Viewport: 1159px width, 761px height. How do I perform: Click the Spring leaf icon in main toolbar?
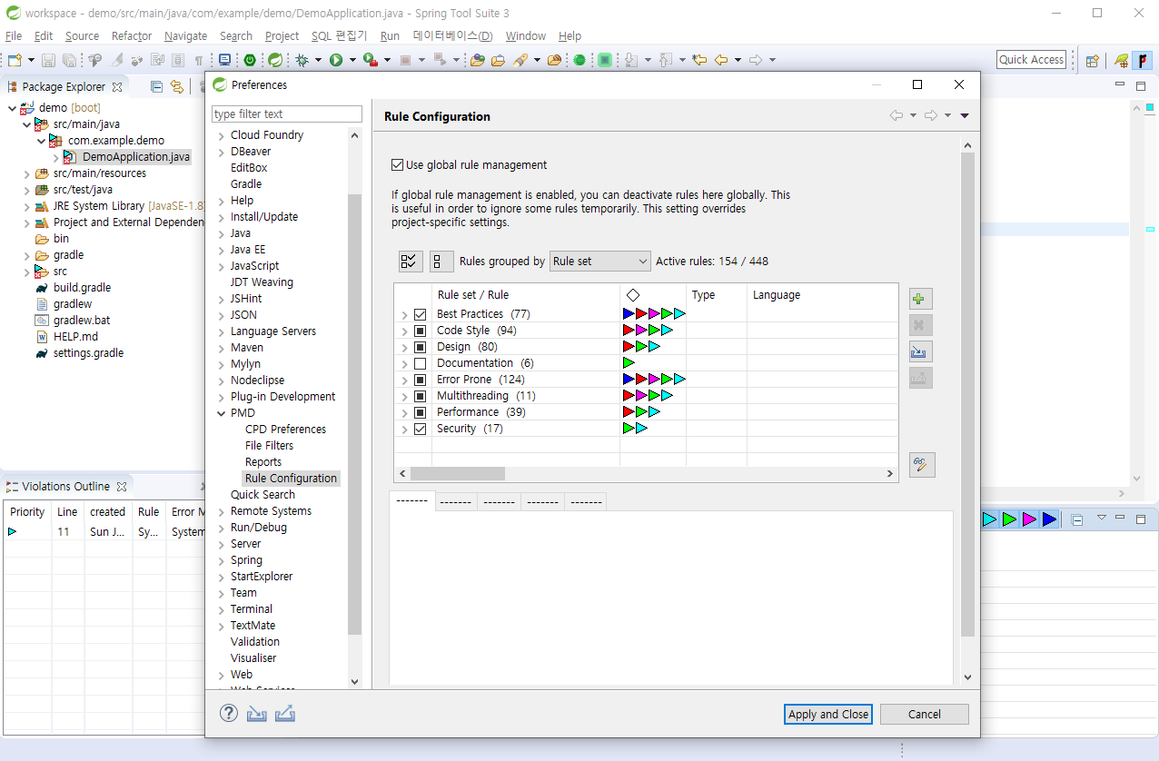point(275,60)
